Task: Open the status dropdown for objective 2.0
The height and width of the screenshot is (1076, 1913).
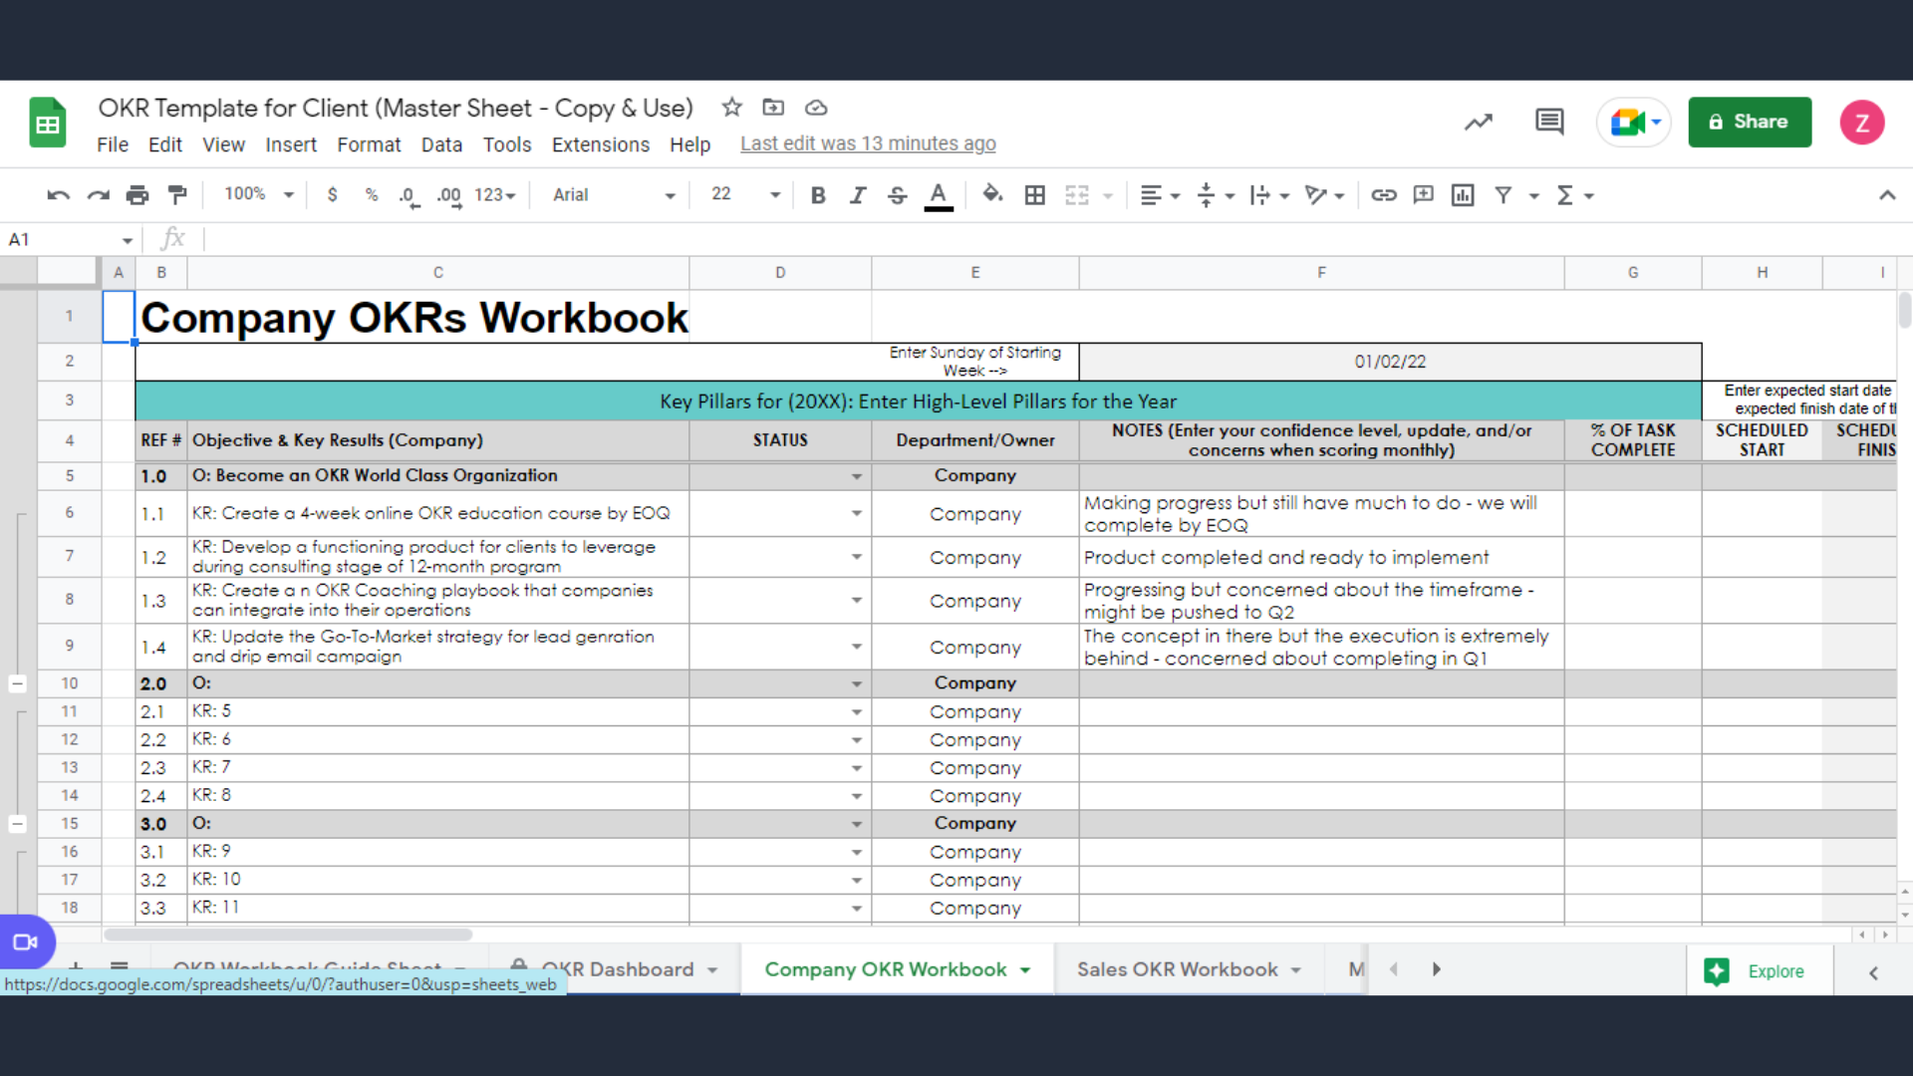Action: point(857,684)
